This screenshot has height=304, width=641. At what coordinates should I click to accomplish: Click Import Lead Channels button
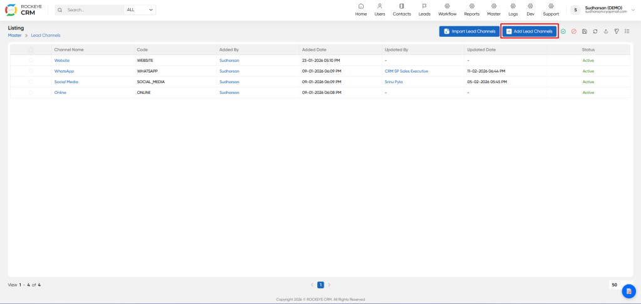[469, 31]
